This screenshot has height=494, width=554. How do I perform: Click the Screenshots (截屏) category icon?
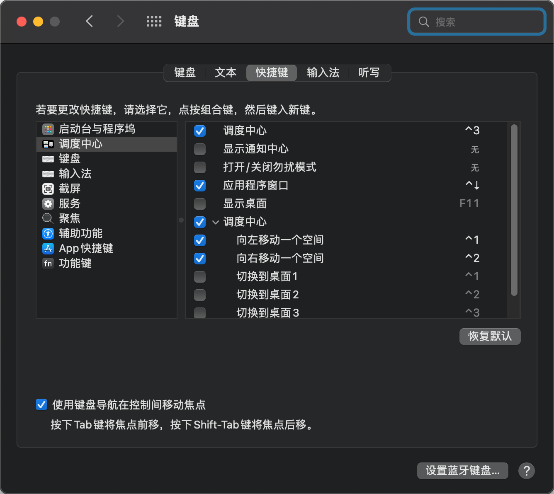click(x=48, y=189)
